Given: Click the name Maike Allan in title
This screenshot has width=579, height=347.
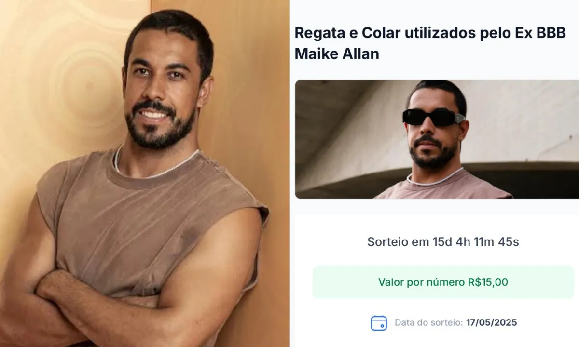Looking at the screenshot, I should click(337, 54).
